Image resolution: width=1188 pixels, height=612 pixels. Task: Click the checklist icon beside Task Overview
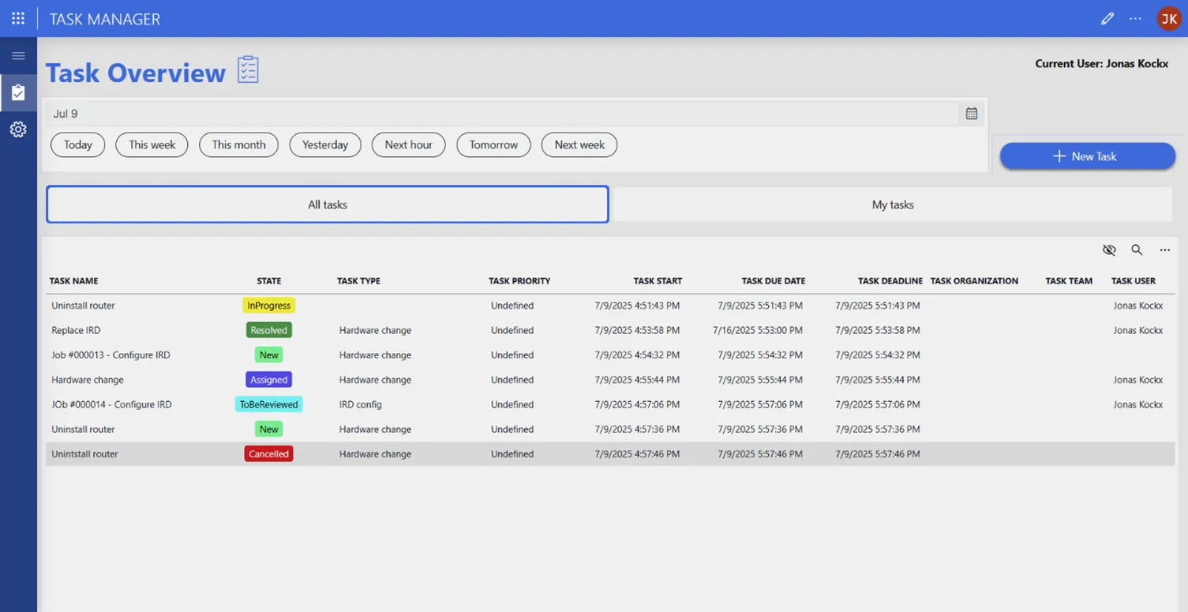[x=248, y=70]
